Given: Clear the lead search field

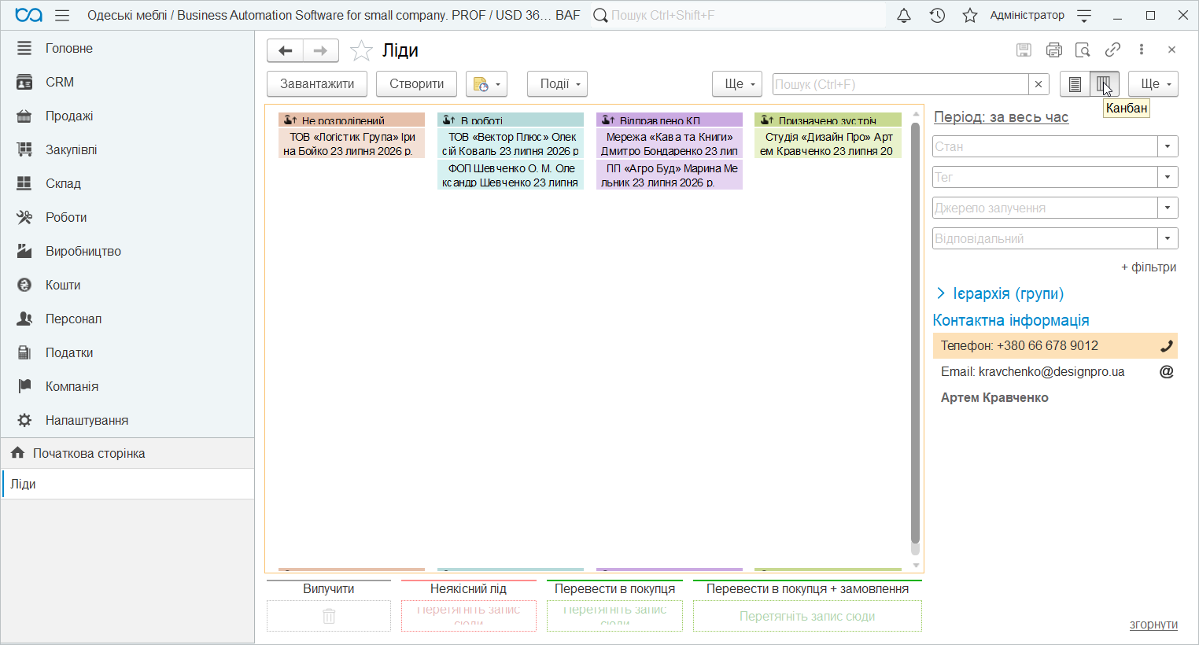Looking at the screenshot, I should pyautogui.click(x=1039, y=84).
